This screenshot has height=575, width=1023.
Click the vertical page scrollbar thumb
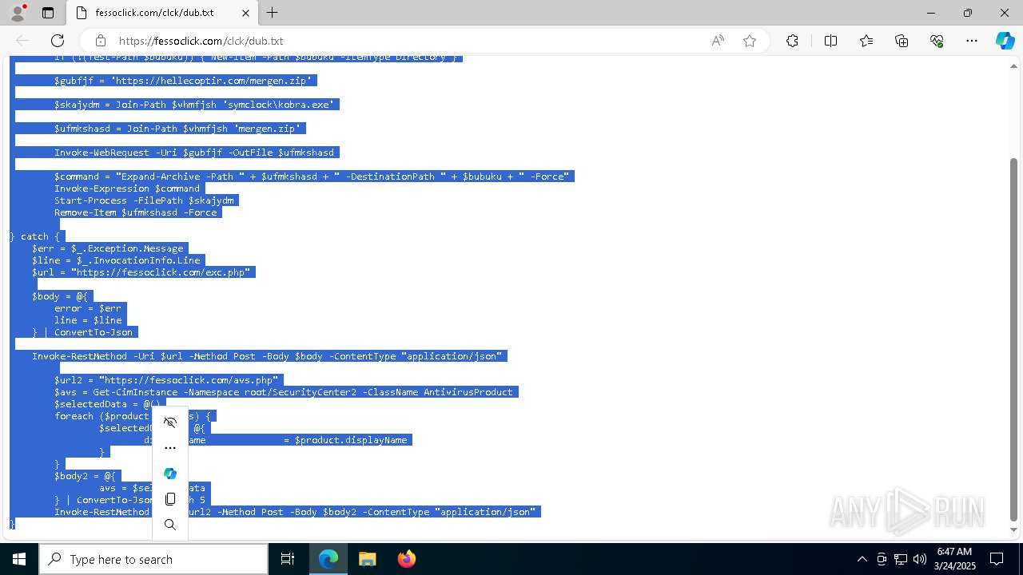pos(1014,339)
